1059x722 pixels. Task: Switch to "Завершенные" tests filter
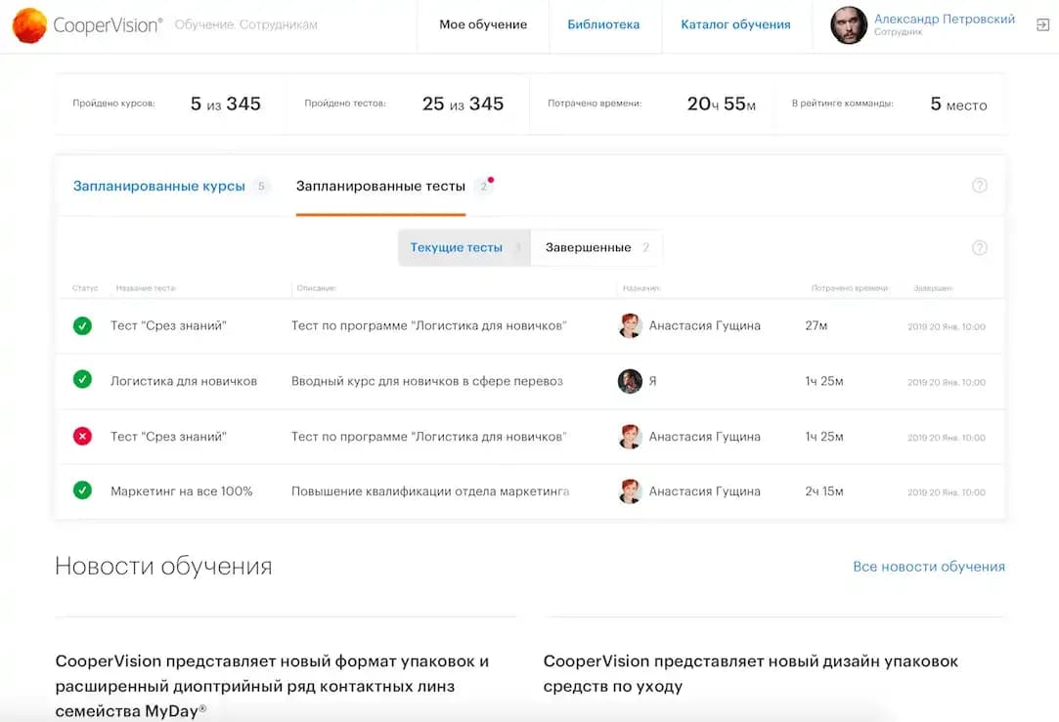[589, 248]
